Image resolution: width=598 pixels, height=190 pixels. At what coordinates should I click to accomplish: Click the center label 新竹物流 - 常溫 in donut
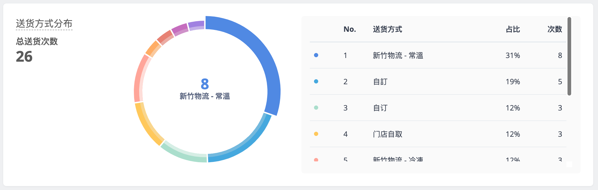click(x=205, y=96)
